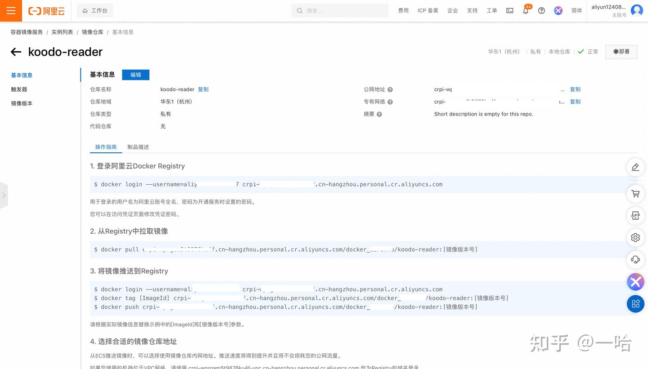Open the APP mobile download icon
This screenshot has width=648, height=369.
coord(635,215)
